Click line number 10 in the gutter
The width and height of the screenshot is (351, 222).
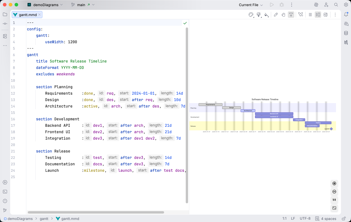[x=13, y=81]
